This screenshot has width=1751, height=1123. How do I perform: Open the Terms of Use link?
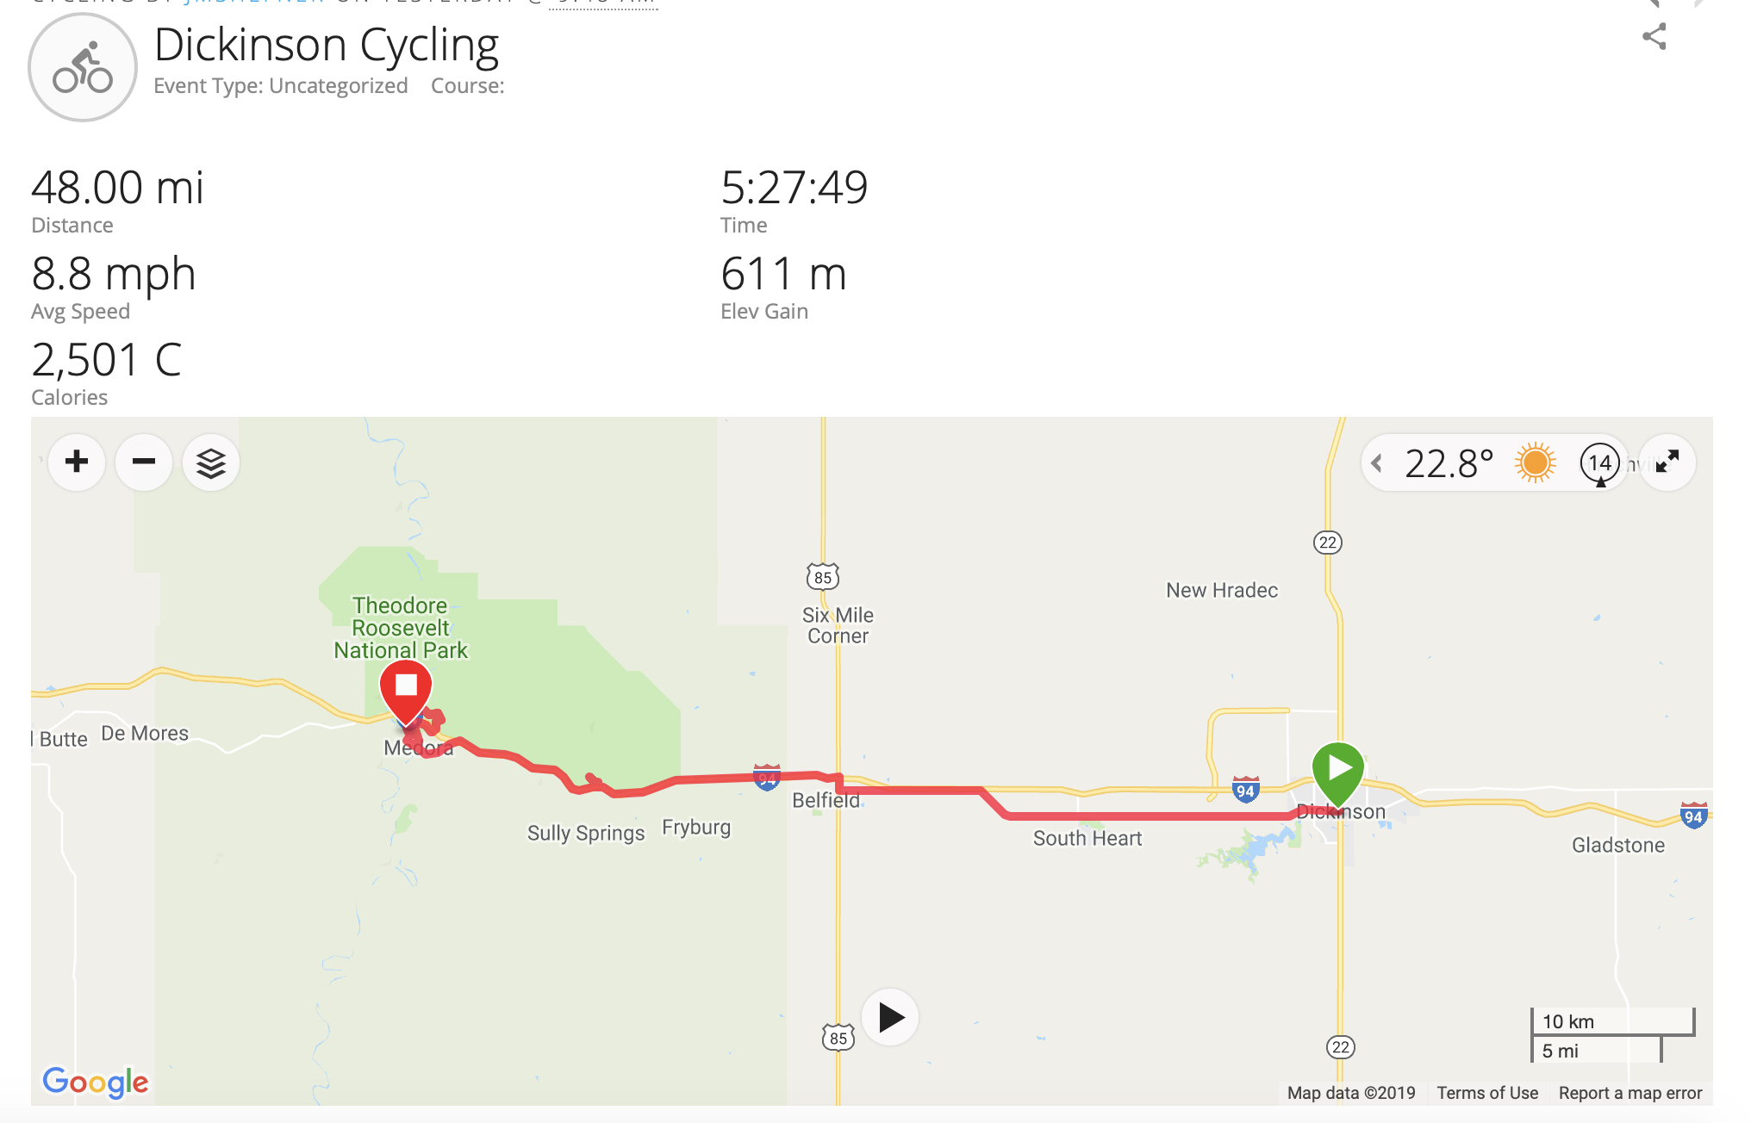(x=1486, y=1093)
